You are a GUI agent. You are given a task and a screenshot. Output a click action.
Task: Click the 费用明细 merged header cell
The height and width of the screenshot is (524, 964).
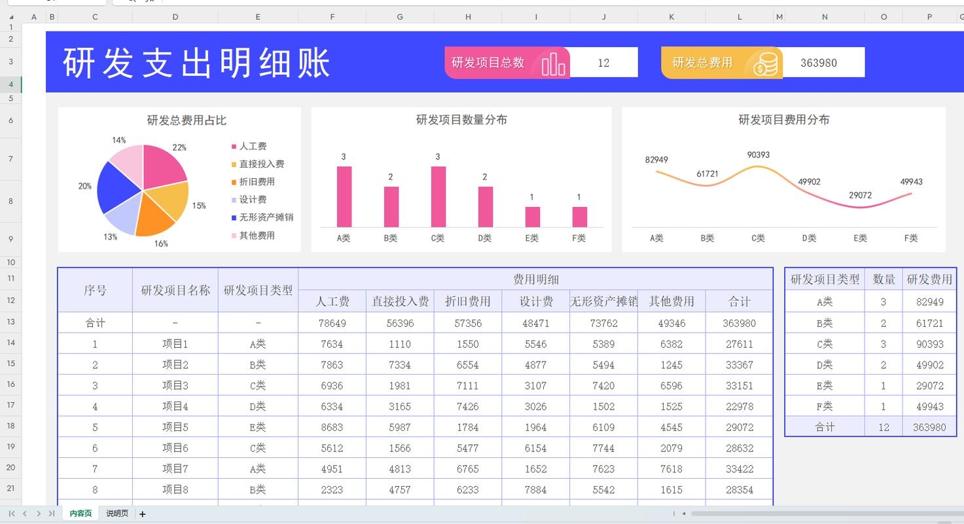pyautogui.click(x=535, y=280)
